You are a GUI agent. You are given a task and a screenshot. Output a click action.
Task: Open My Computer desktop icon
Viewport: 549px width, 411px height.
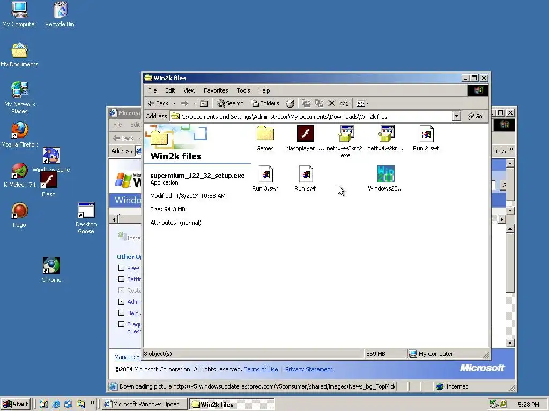point(19,14)
